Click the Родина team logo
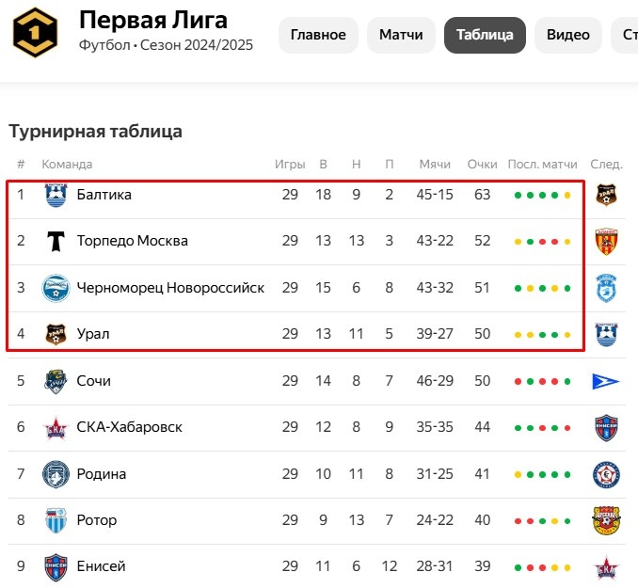638x588 pixels. pyautogui.click(x=56, y=474)
